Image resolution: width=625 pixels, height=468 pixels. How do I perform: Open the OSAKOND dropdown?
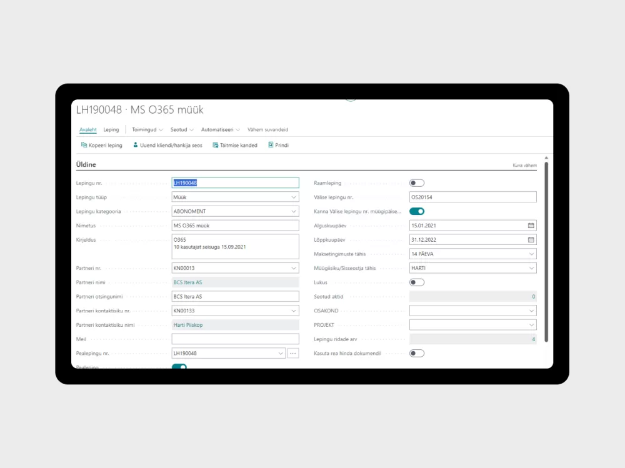coord(531,311)
